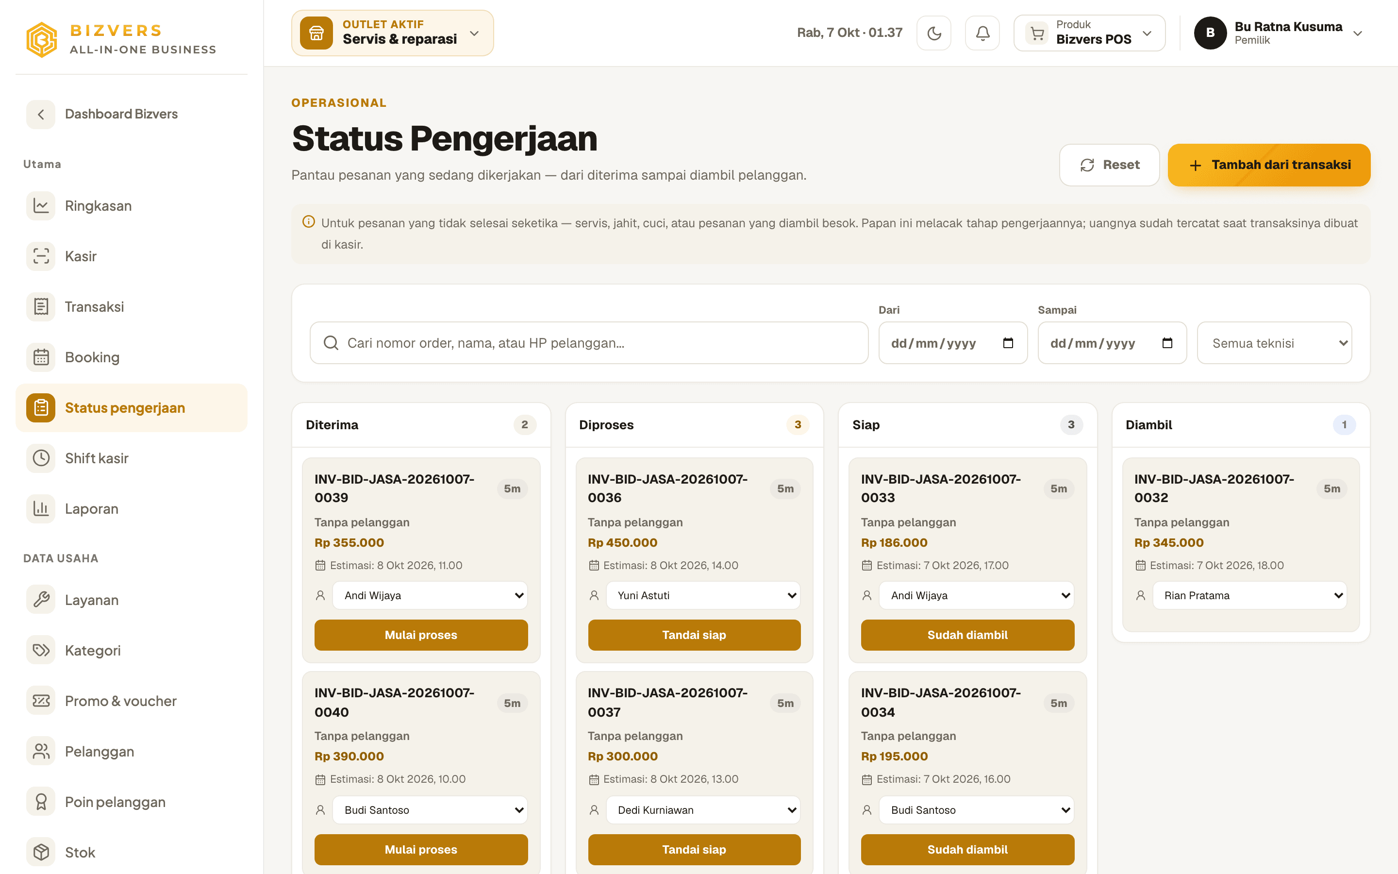This screenshot has height=874, width=1398.
Task: Open Poin pelanggan award icon
Action: pos(41,802)
